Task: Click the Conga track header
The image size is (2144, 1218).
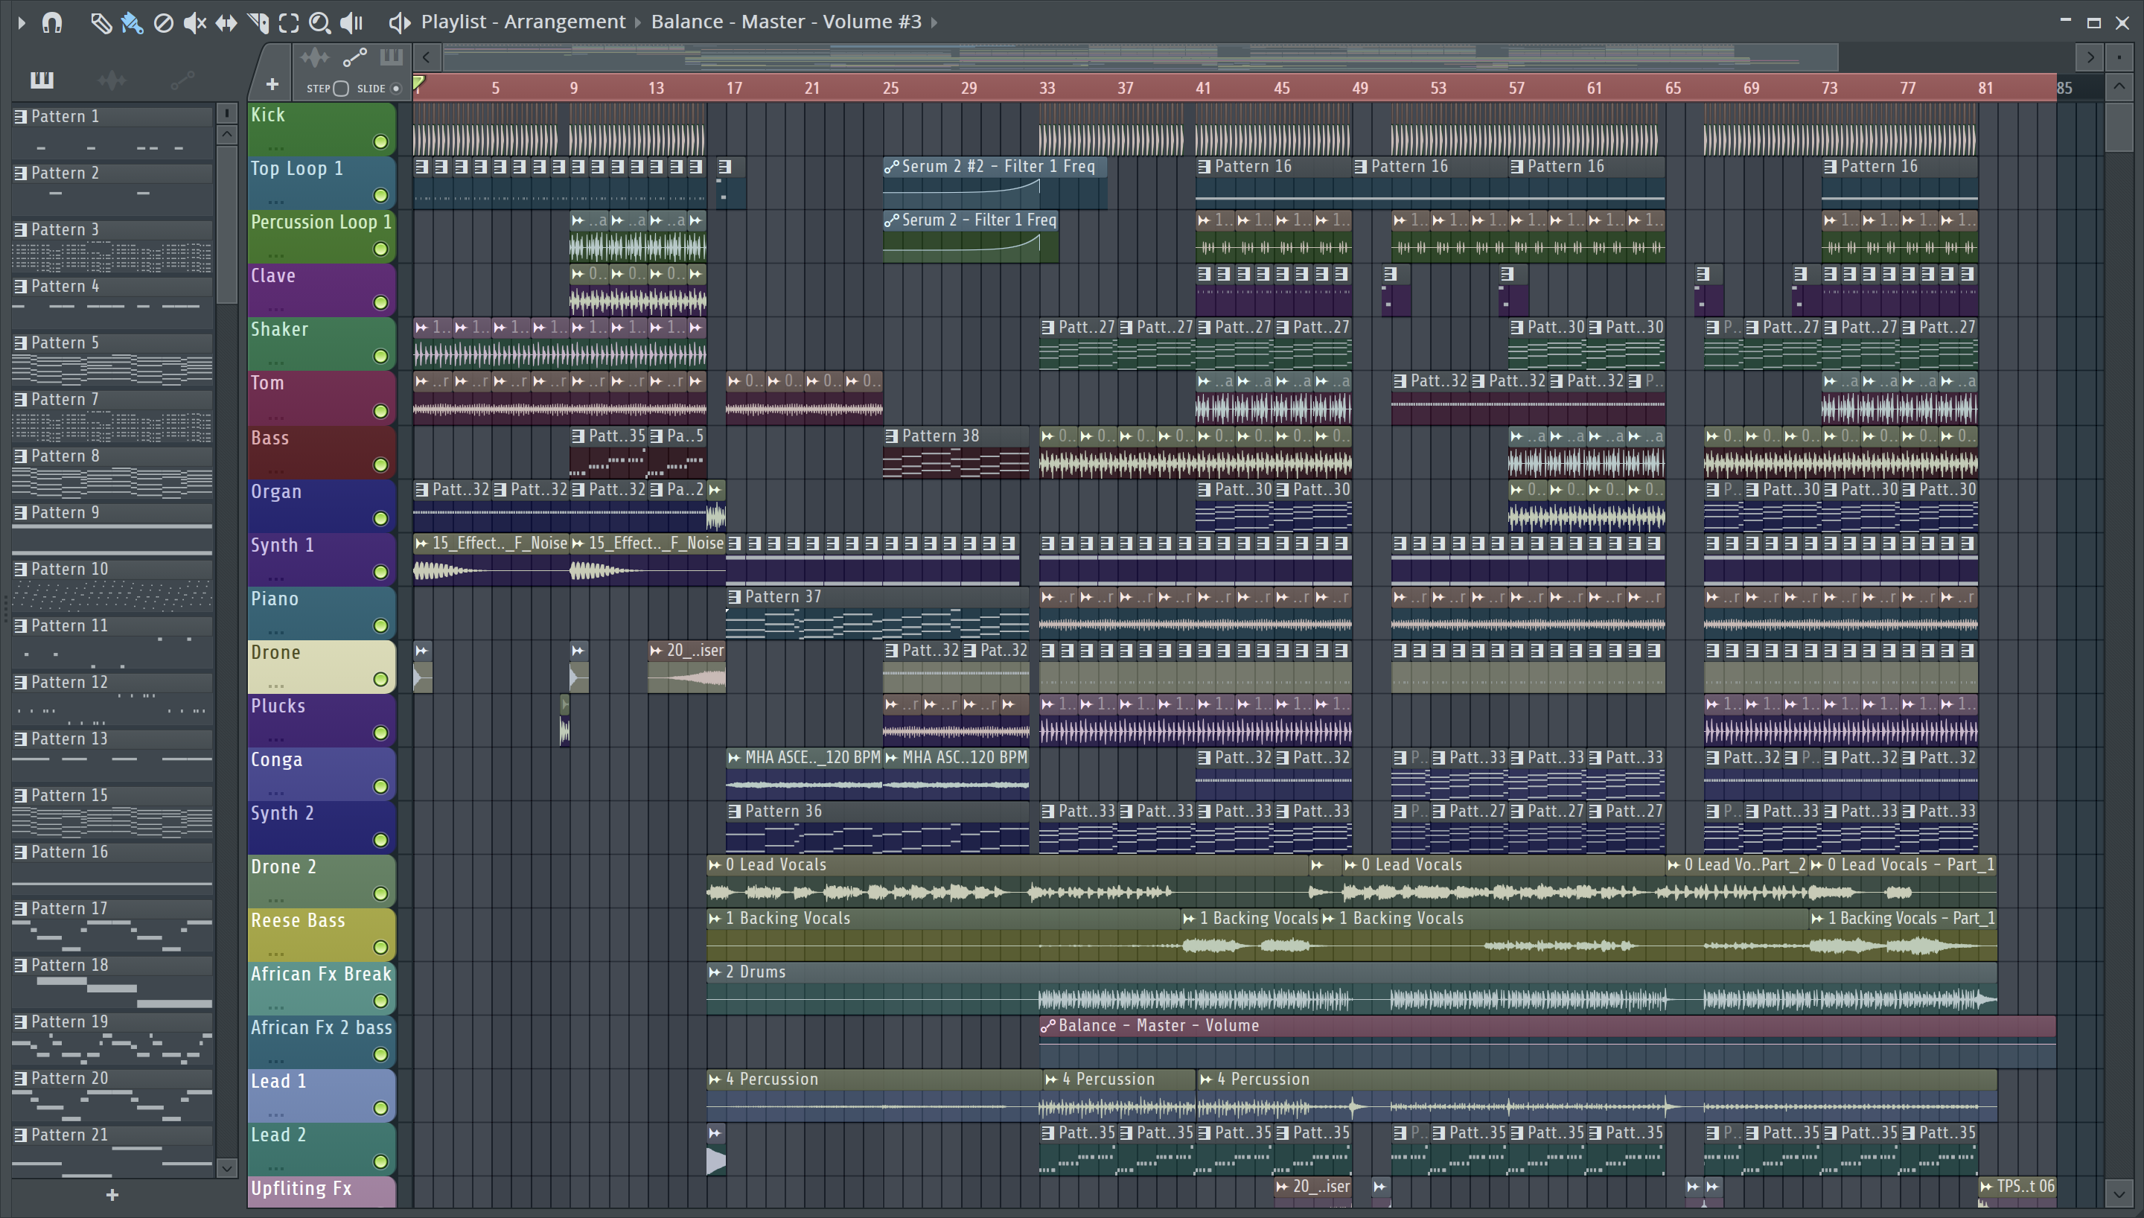Action: pos(321,773)
